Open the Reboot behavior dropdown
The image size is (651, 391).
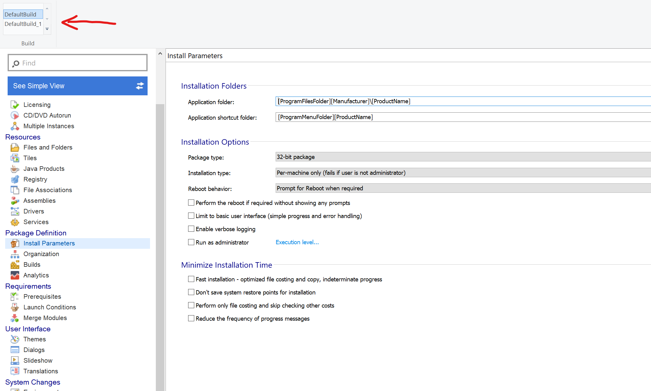pos(457,188)
